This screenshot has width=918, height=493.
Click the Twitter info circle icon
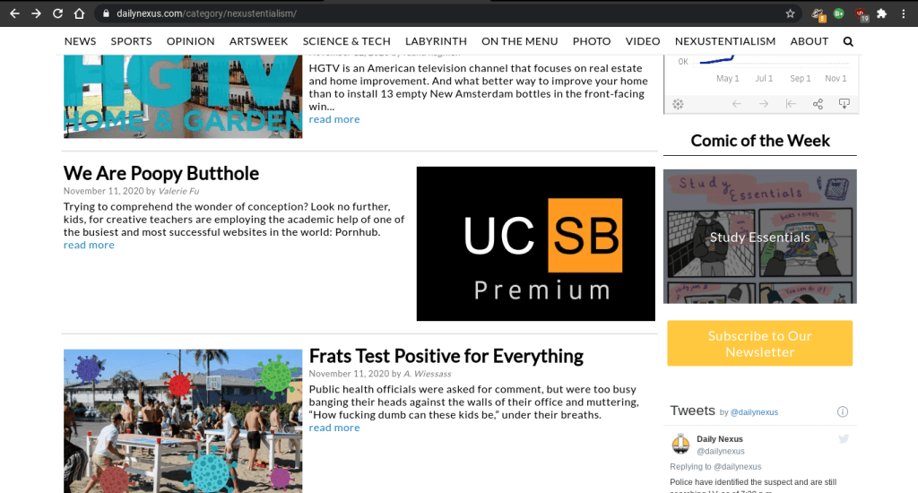tap(842, 411)
